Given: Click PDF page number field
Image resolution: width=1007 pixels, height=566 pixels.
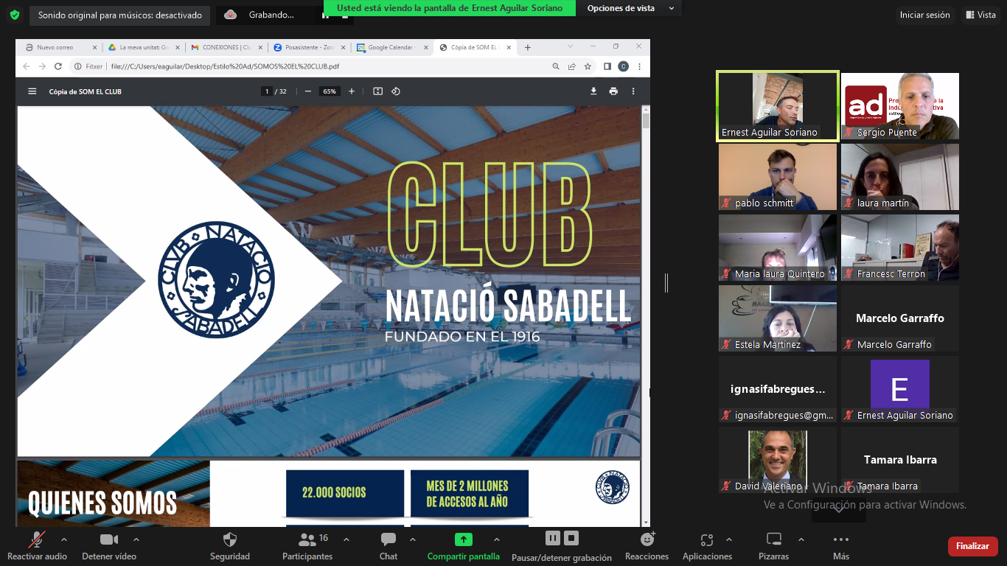Looking at the screenshot, I should [266, 91].
